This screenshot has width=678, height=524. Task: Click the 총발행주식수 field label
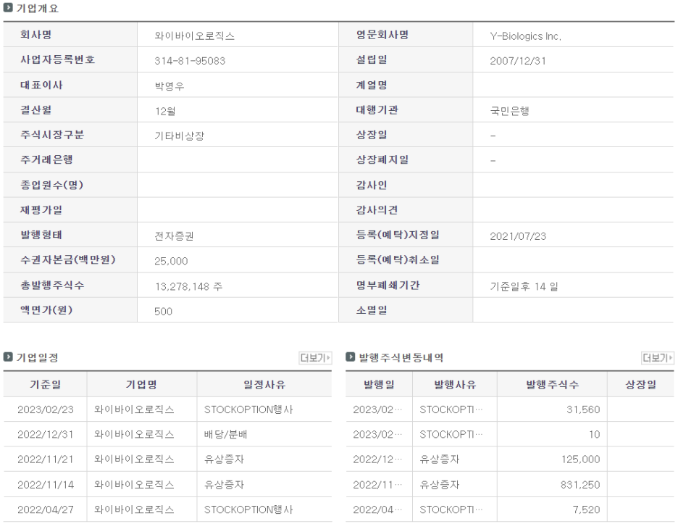point(52,285)
